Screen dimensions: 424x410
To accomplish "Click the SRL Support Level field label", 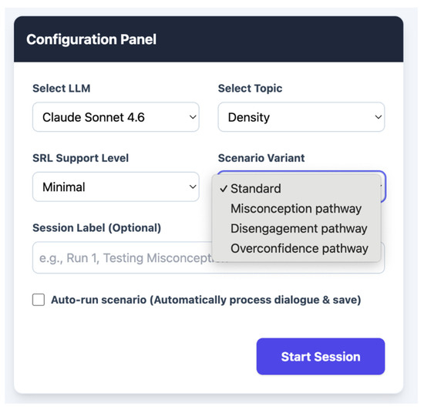I will [81, 158].
